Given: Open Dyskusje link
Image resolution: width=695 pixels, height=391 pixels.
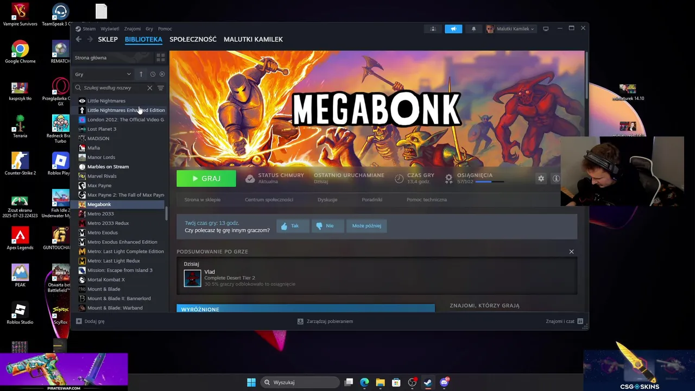Looking at the screenshot, I should pyautogui.click(x=327, y=199).
